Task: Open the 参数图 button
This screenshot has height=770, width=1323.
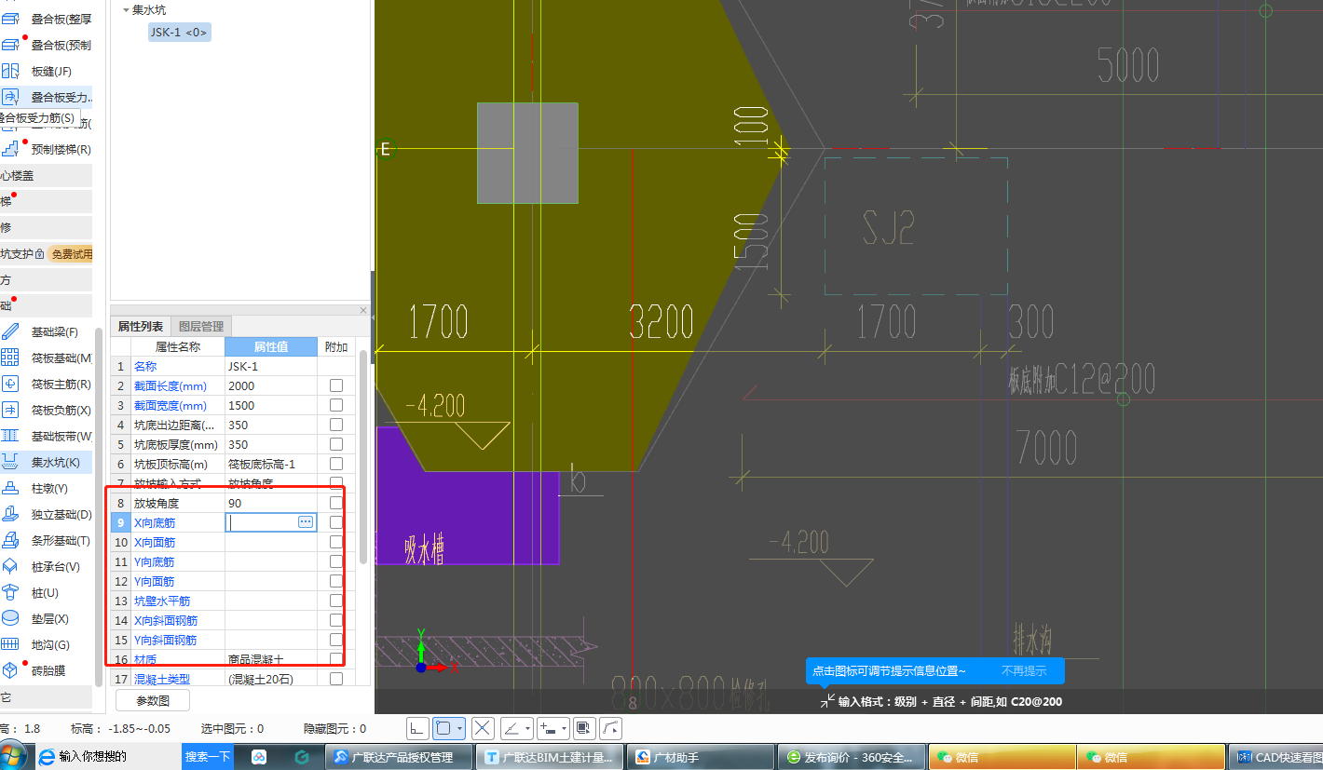Action: [153, 700]
